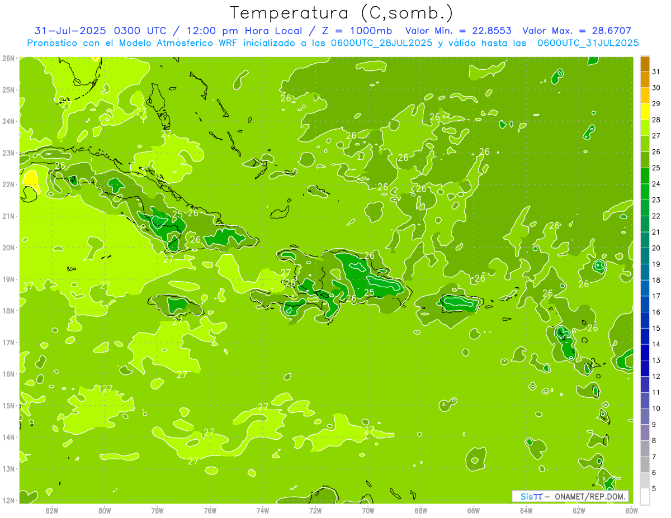The width and height of the screenshot is (671, 518).
Task: Click the dark blue legend swatch between 13 and 14
Action: (x=645, y=352)
